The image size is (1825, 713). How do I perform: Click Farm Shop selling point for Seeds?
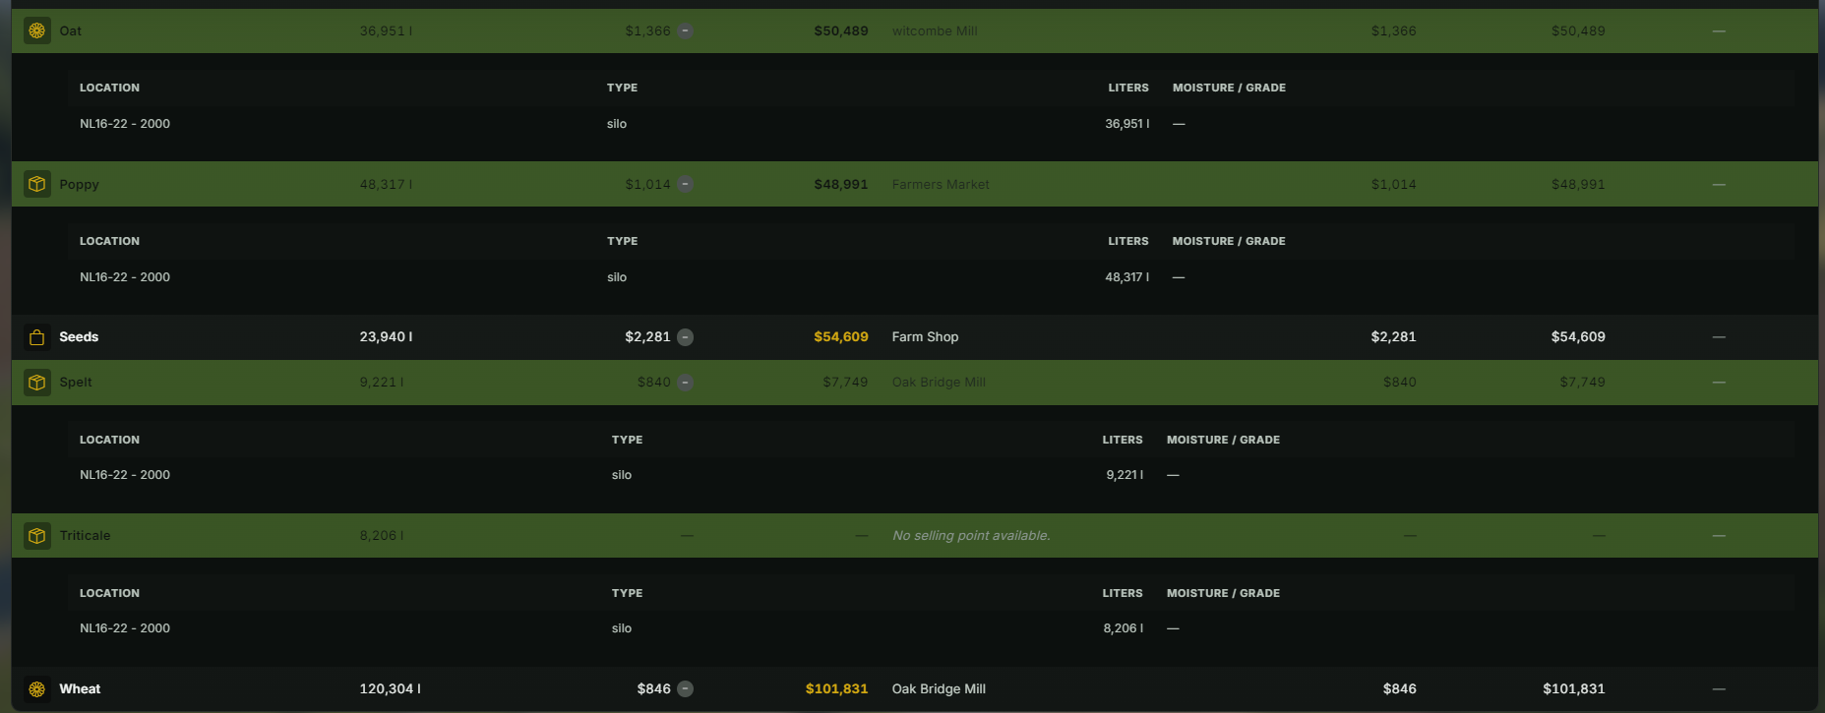point(925,337)
